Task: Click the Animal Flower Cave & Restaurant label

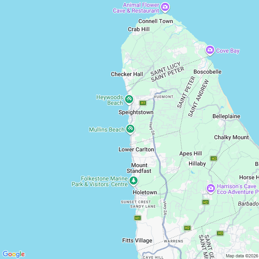Action: [x=136, y=8]
